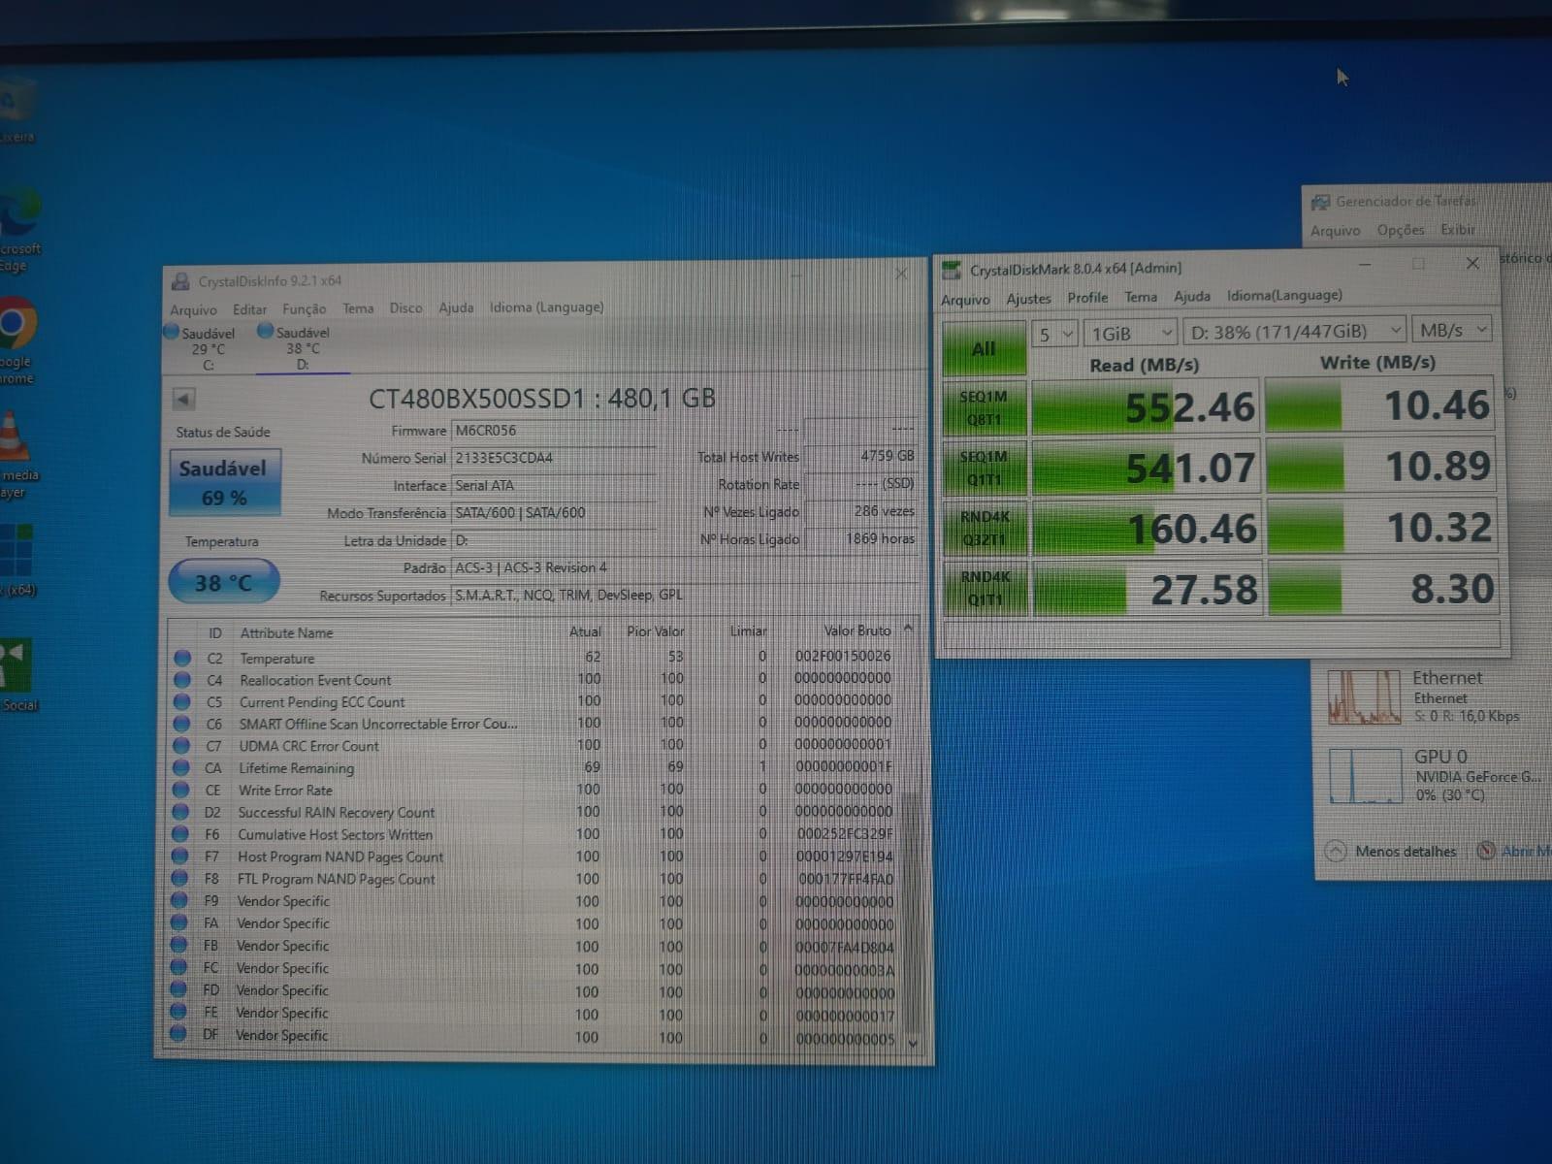
Task: Click the serial number field 2133E5C3CDA4
Action: pyautogui.click(x=553, y=458)
